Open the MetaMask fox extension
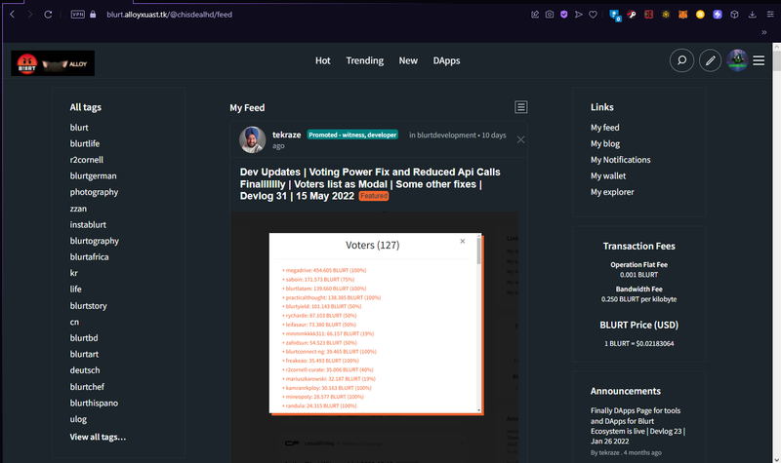 pyautogui.click(x=682, y=15)
